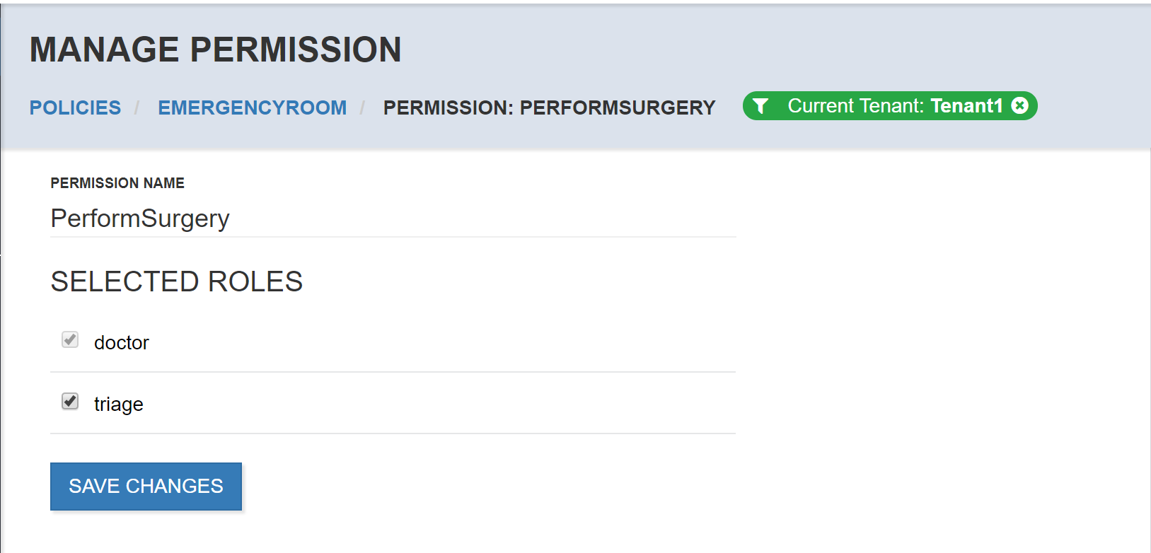The height and width of the screenshot is (553, 1151).
Task: Click the slash separator after POLICIES
Action: pos(137,107)
